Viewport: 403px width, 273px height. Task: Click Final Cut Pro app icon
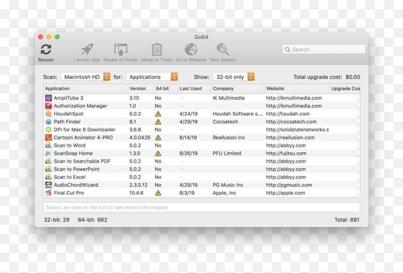point(48,193)
